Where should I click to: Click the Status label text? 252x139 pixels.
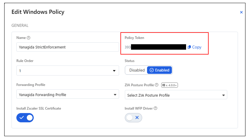pos(130,61)
